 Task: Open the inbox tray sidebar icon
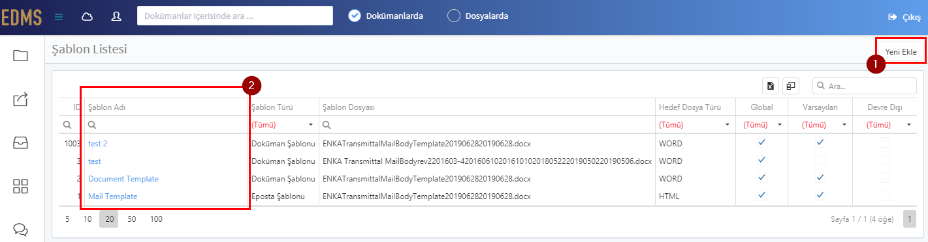(x=20, y=143)
